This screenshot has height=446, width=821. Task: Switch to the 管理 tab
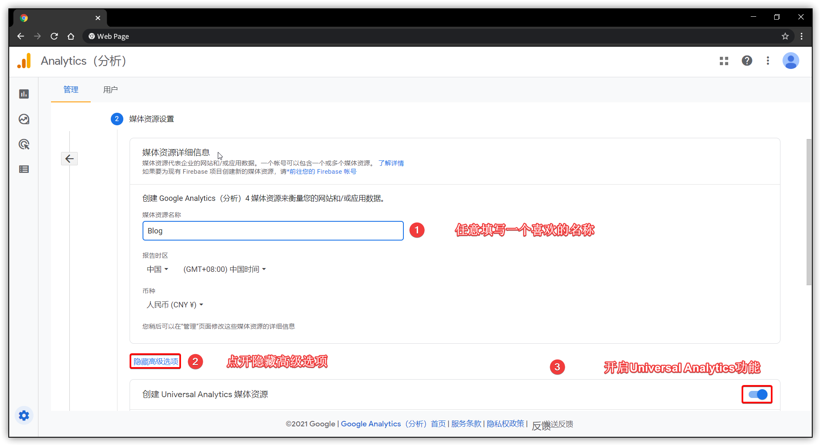[x=71, y=90]
